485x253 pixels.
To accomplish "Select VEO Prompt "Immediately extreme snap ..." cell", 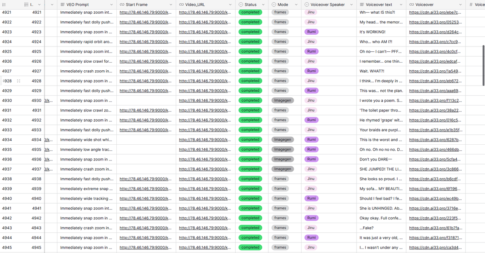I will point(87,189).
